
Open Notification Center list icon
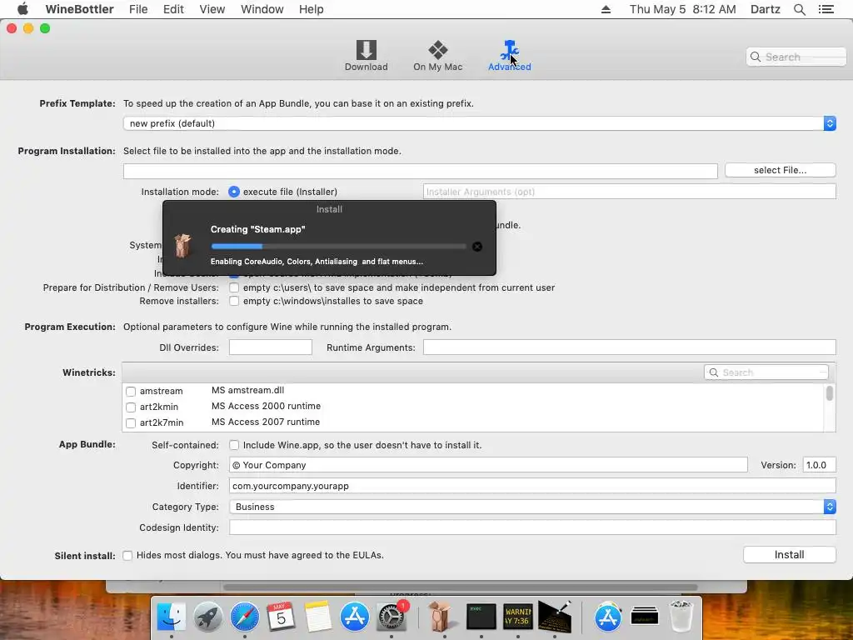[826, 9]
